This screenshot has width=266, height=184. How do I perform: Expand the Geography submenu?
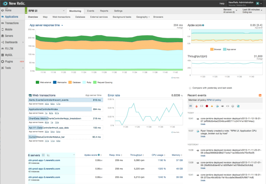pyautogui.click(x=143, y=17)
